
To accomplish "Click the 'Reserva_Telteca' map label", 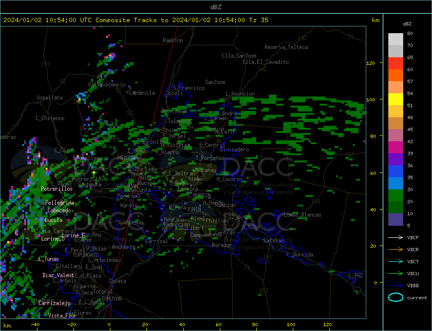I will [x=286, y=47].
